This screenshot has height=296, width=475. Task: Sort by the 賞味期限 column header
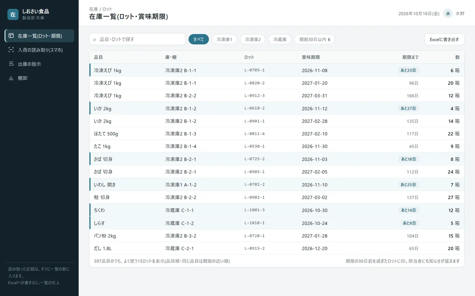coord(311,57)
